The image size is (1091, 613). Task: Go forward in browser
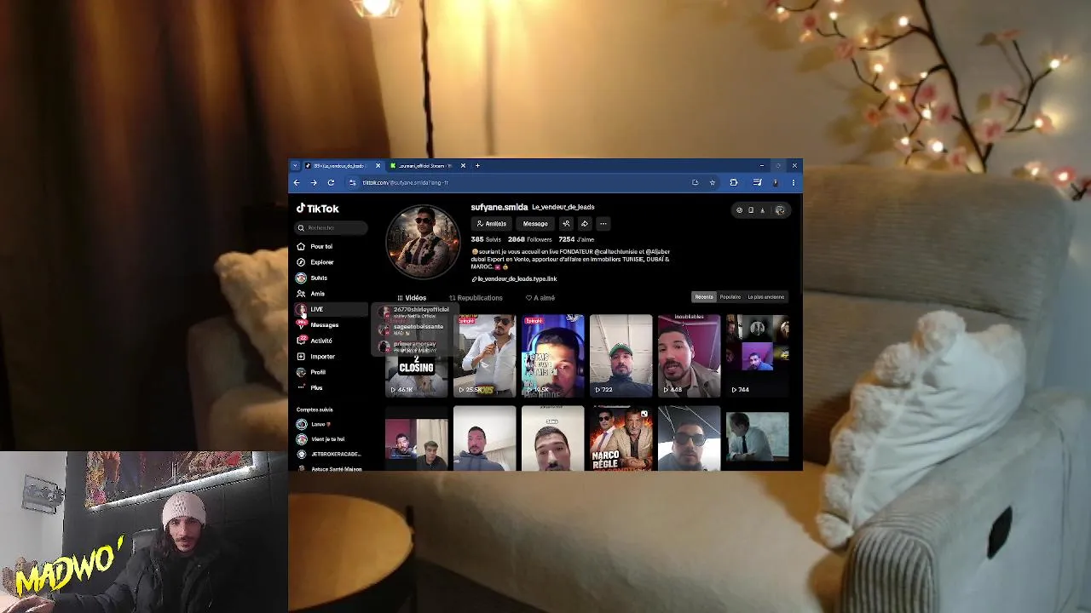point(314,182)
